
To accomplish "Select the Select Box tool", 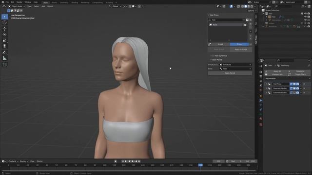I will point(4,17).
